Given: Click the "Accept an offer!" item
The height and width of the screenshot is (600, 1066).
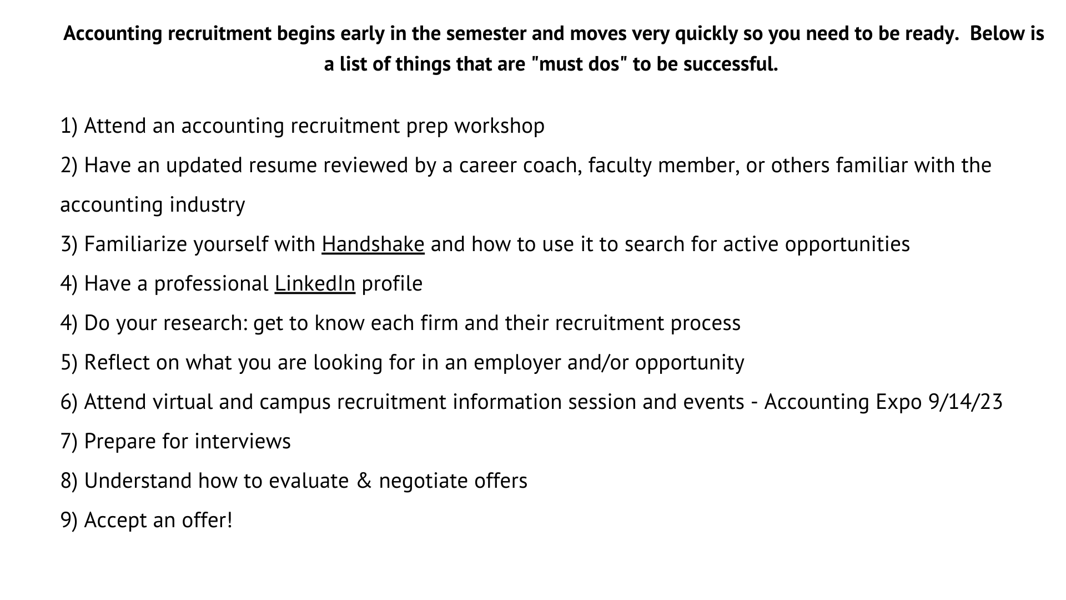Looking at the screenshot, I should point(146,521).
